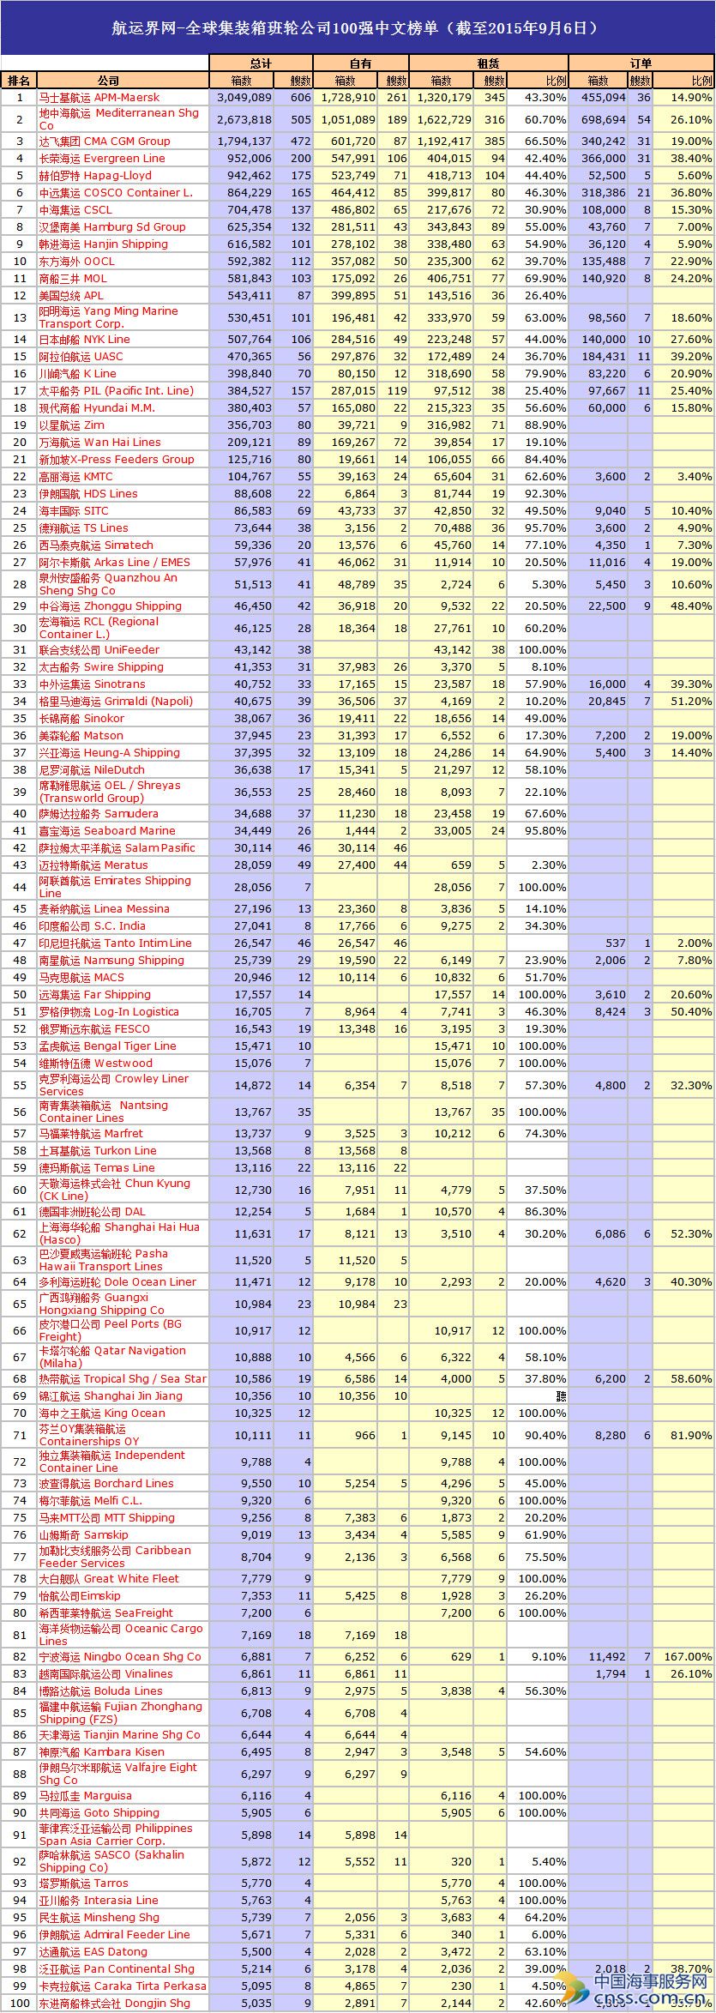The height and width of the screenshot is (2013, 716).
Task: Click 土耳基航运 Turkon Line company name
Action: [98, 1151]
